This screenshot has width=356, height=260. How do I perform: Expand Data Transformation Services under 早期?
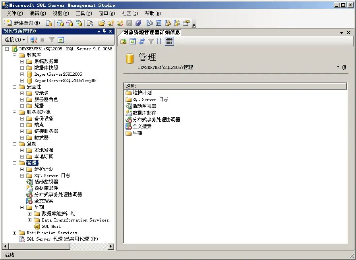29,220
